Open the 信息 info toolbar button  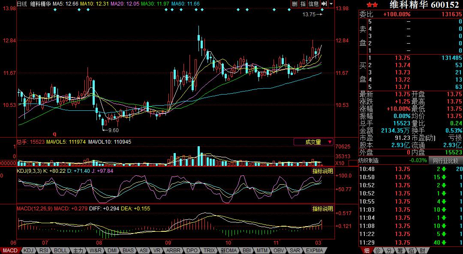(314, 4)
